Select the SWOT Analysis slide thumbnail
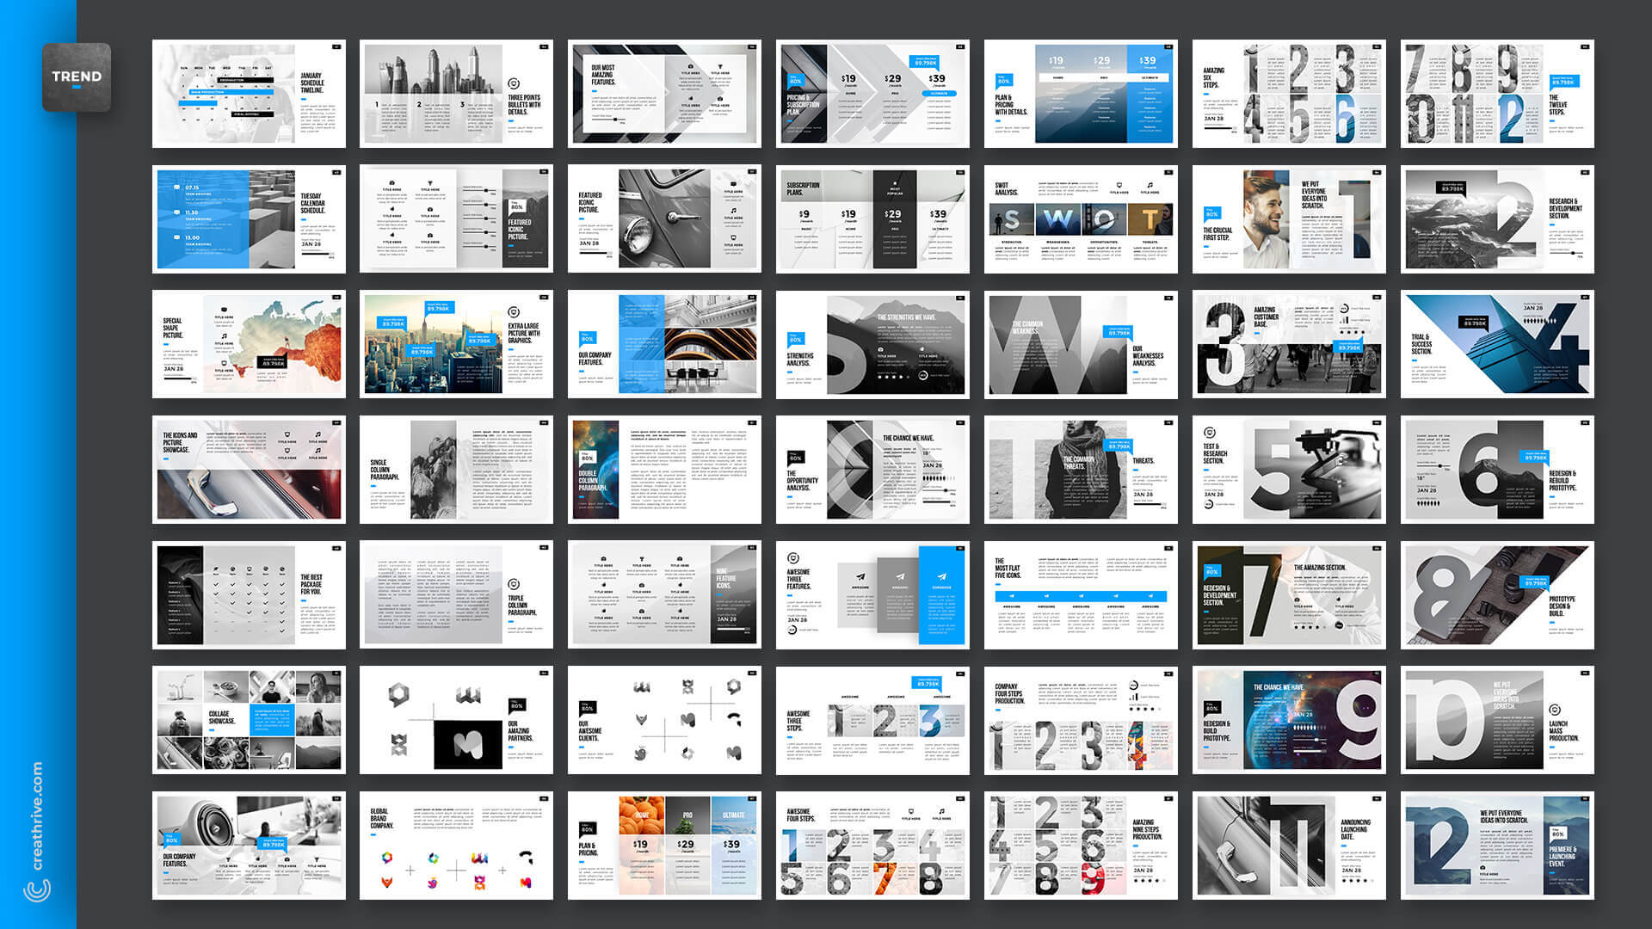Image resolution: width=1652 pixels, height=929 pixels. click(1081, 219)
